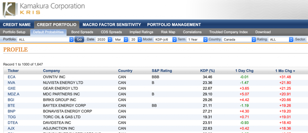Expand the Model KDP-jc6 dropdown
The image size is (308, 133).
[165, 39]
